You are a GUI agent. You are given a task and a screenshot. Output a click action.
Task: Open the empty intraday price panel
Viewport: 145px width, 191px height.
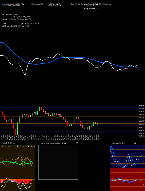58,162
